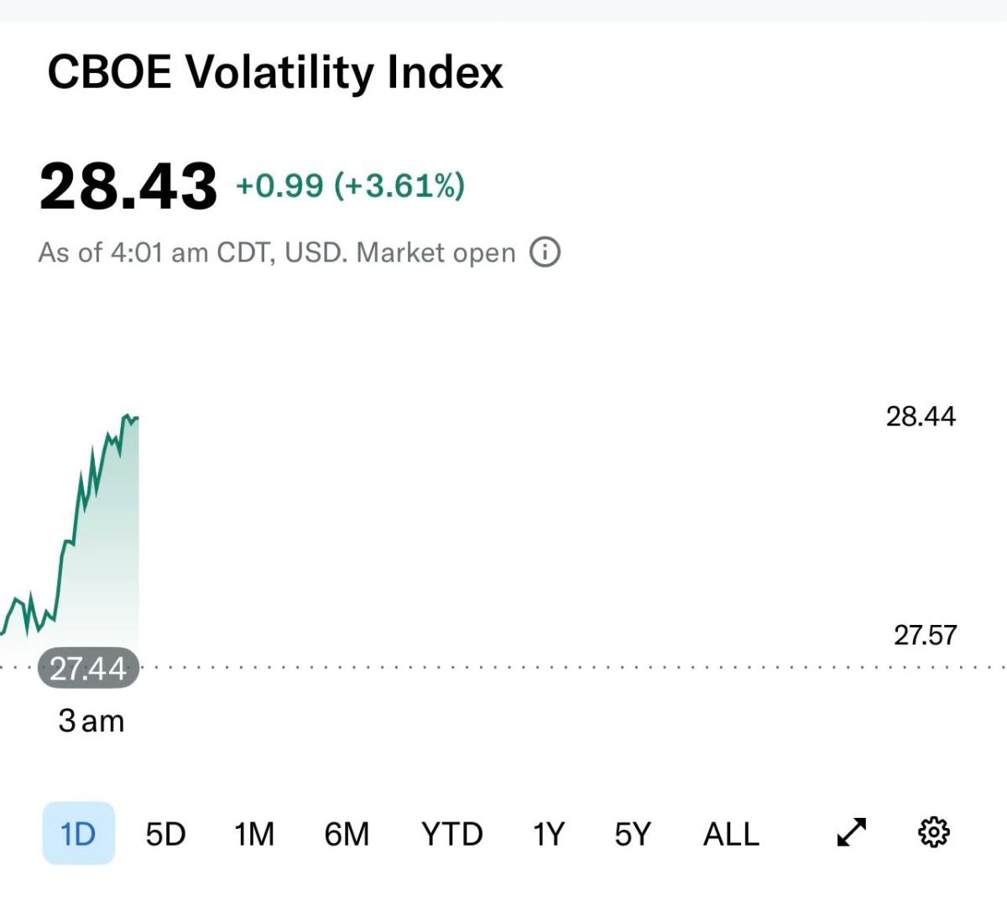Select the 1D time range
The height and width of the screenshot is (901, 1007).
[x=80, y=833]
